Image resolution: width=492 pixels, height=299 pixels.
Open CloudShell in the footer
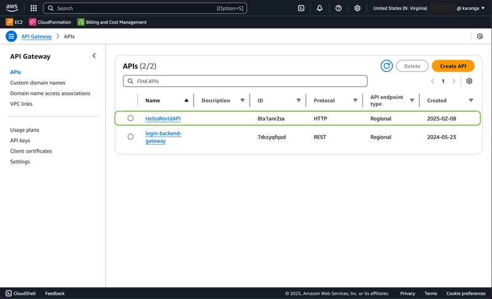click(21, 293)
